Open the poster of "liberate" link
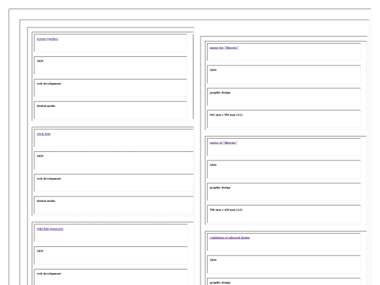 [223, 143]
